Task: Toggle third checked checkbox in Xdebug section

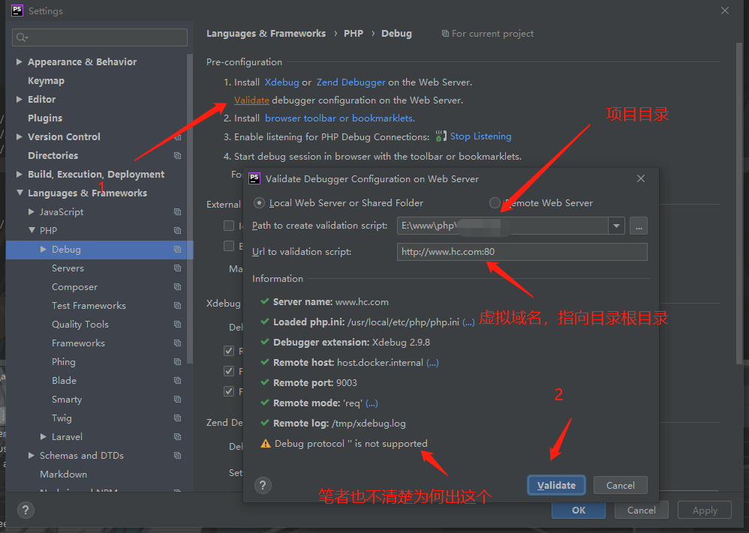Action: tap(229, 391)
